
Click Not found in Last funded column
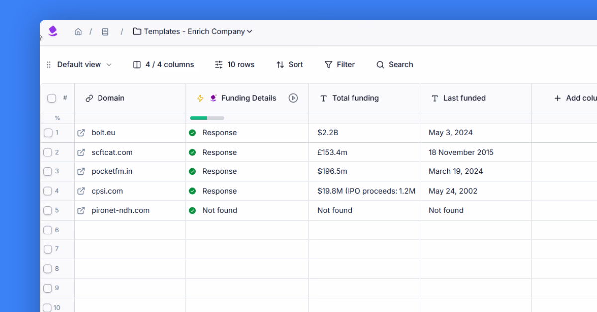[x=446, y=210]
